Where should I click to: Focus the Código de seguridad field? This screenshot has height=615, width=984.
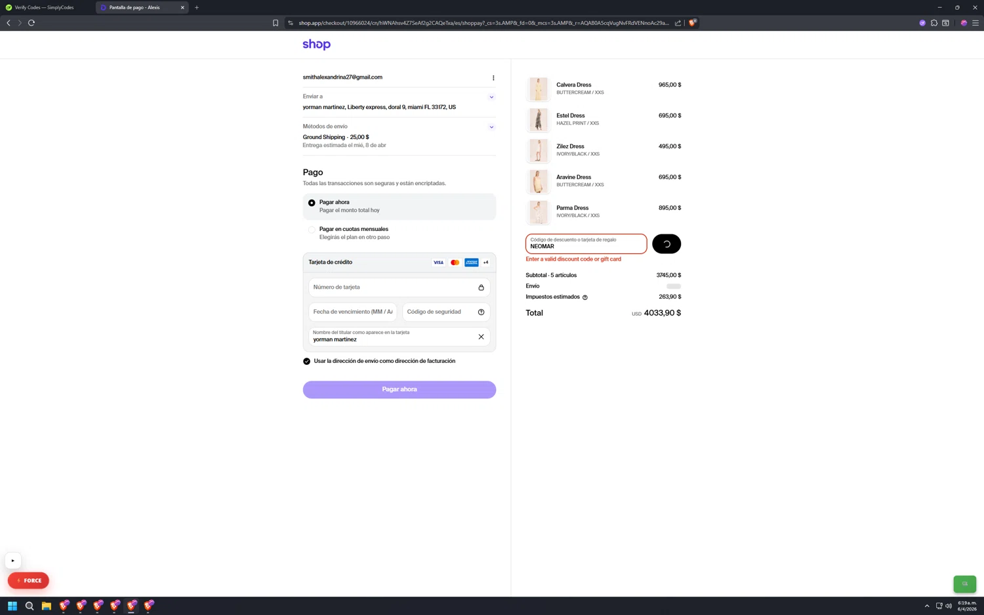pyautogui.click(x=446, y=312)
